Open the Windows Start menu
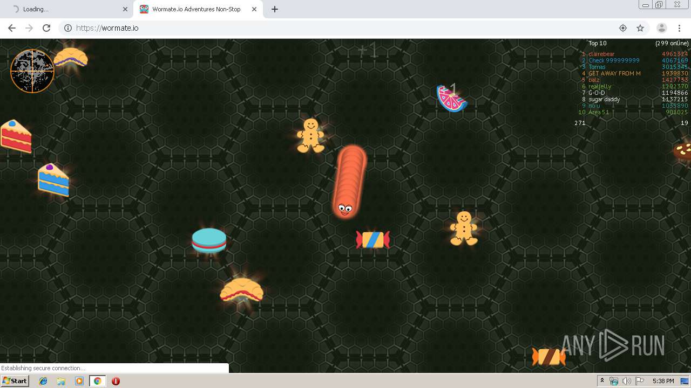This screenshot has height=388, width=691. (15, 381)
